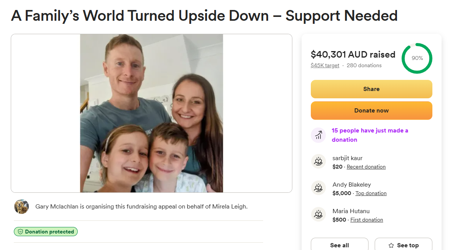This screenshot has width=457, height=250.
Task: Open the $45K target link
Action: [325, 66]
